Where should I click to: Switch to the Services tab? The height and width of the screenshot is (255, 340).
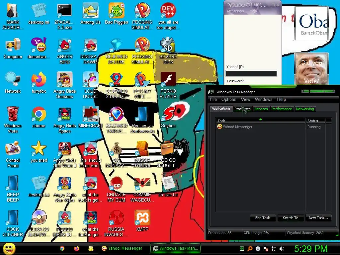261,109
